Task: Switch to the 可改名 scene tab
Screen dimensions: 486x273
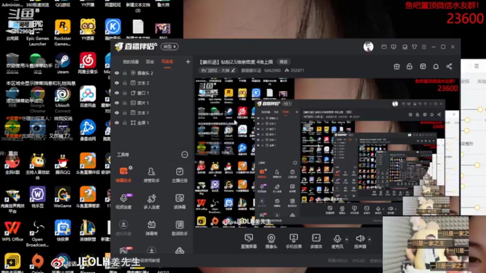Action: pos(167,62)
